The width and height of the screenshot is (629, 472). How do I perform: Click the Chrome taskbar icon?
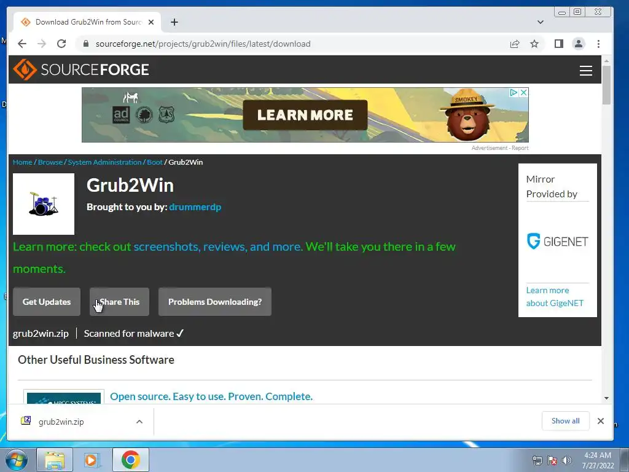coord(130,460)
